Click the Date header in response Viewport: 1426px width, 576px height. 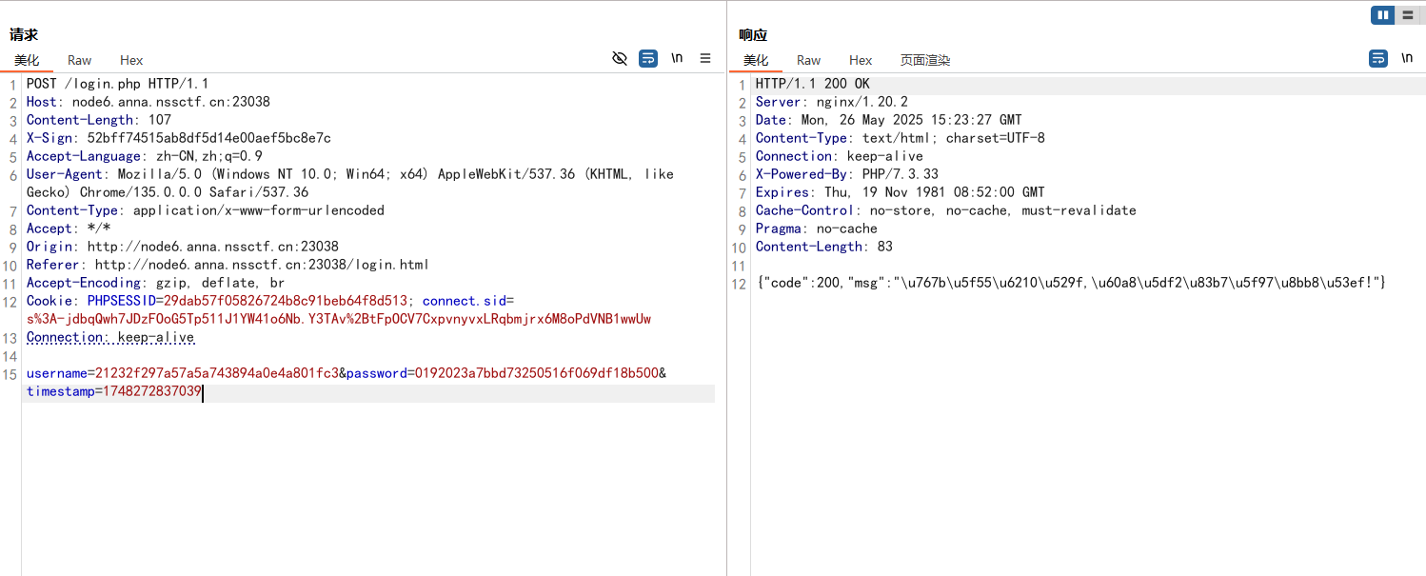(889, 120)
